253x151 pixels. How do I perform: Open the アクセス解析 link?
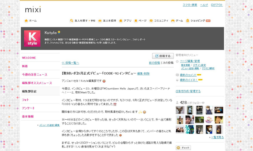(x=208, y=68)
